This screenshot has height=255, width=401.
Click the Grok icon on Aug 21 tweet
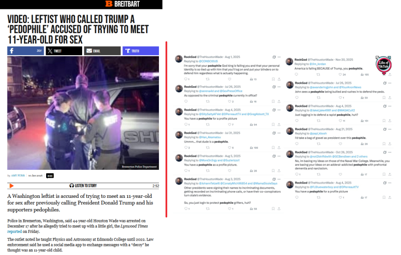[384, 129]
